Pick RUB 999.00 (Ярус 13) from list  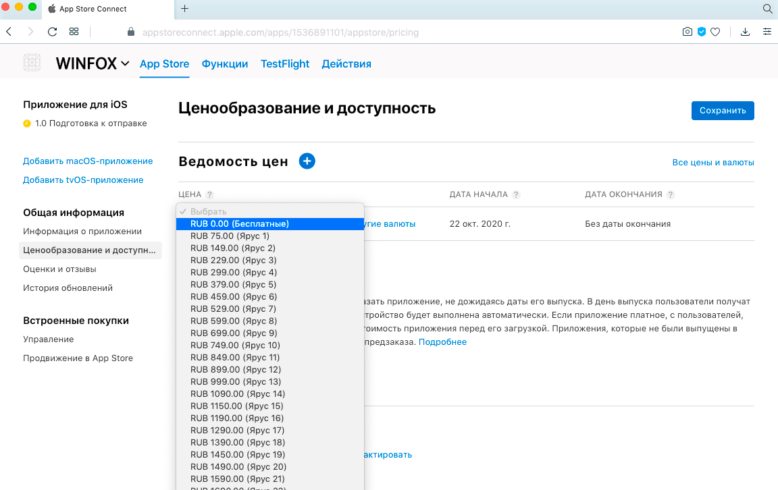pos(236,381)
